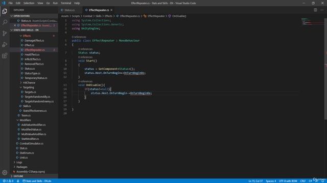The image size is (327, 183).
Task: Collapse the Open Editors section
Action: click(34, 16)
